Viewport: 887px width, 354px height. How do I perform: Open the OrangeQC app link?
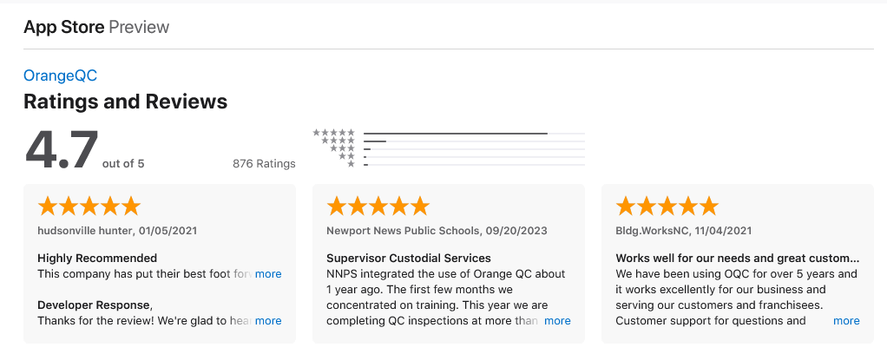(x=60, y=75)
